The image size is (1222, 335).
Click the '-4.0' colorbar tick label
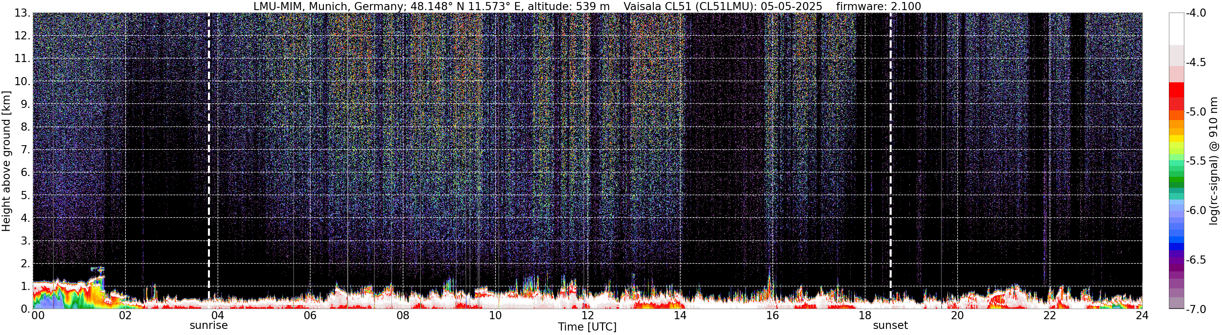[1196, 13]
